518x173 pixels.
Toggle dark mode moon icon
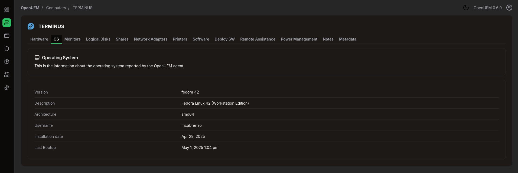[x=466, y=8]
